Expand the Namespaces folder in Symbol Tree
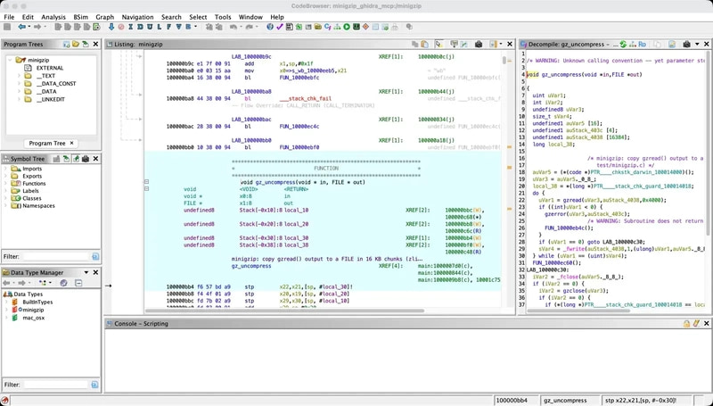This screenshot has width=713, height=406. tap(6, 206)
